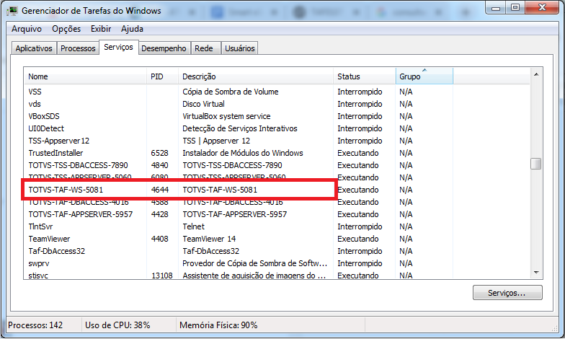Click the scrollbar down arrow
The image size is (565, 339).
pyautogui.click(x=536, y=272)
